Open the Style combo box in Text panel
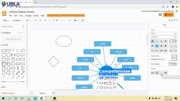 pyautogui.click(x=164, y=33)
